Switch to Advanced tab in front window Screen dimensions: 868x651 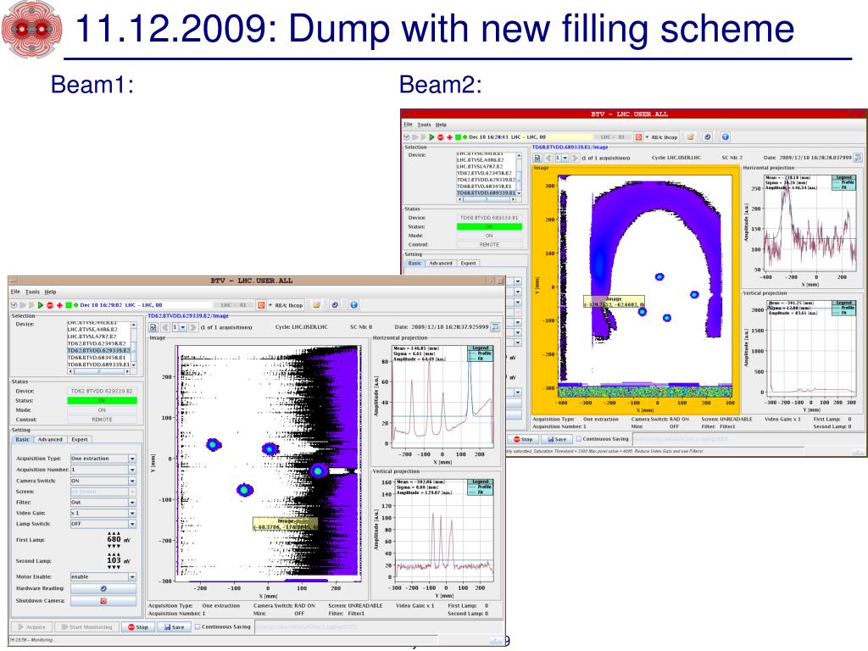50,440
